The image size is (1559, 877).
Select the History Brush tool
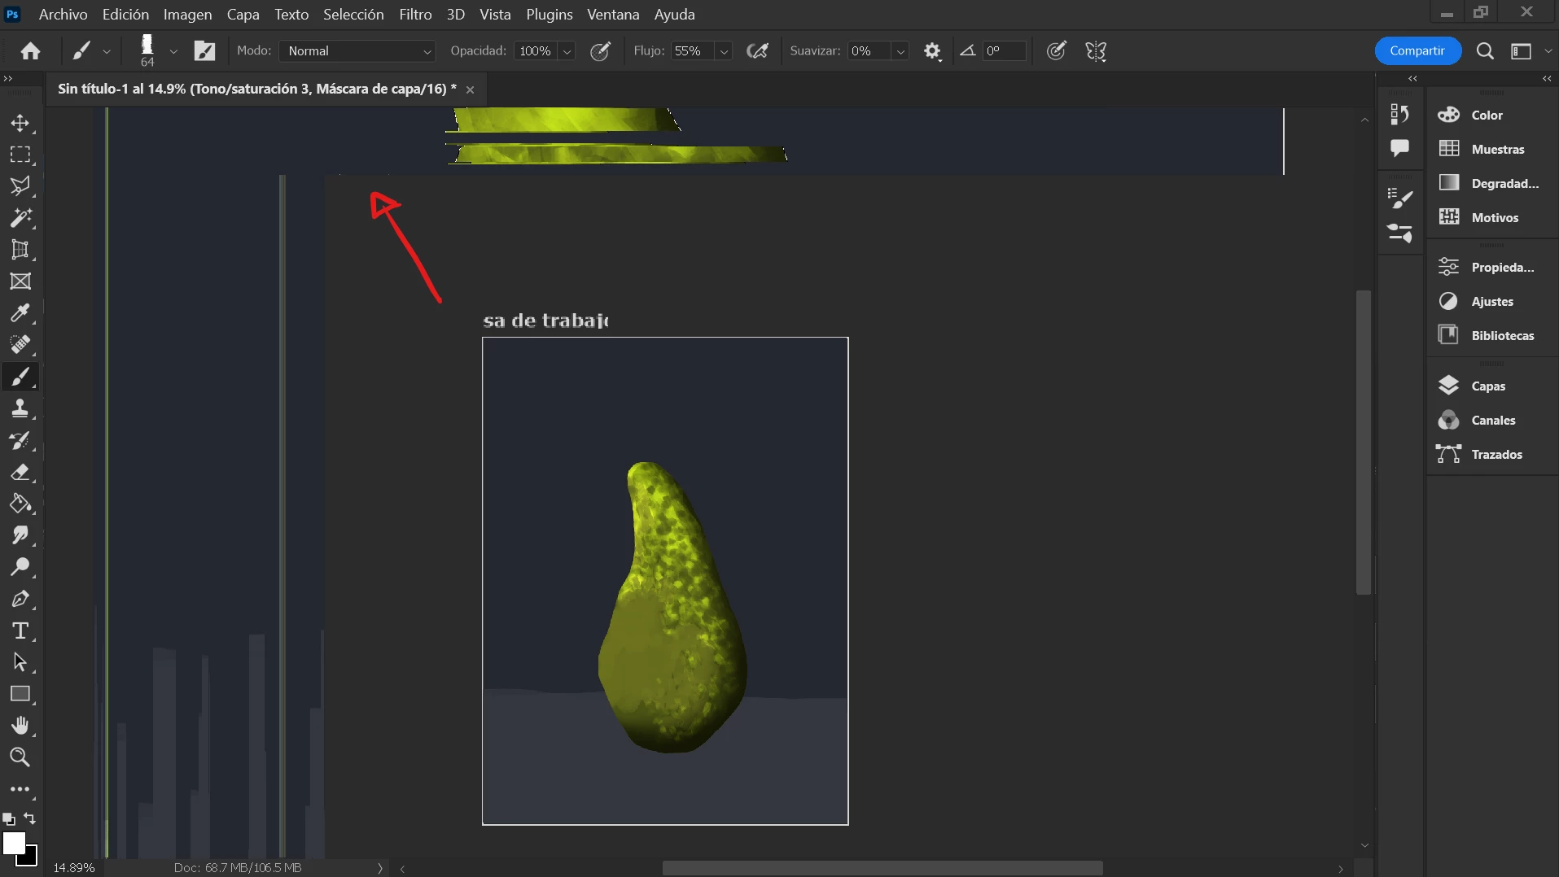click(x=20, y=441)
